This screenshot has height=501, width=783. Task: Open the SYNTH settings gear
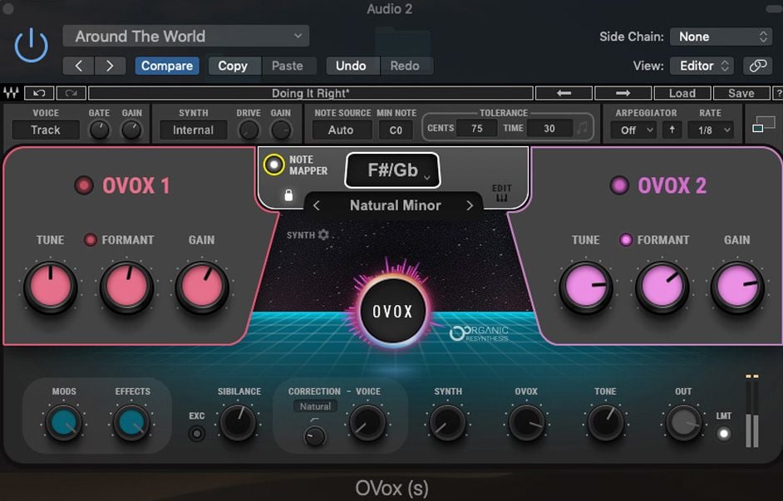[x=323, y=234]
